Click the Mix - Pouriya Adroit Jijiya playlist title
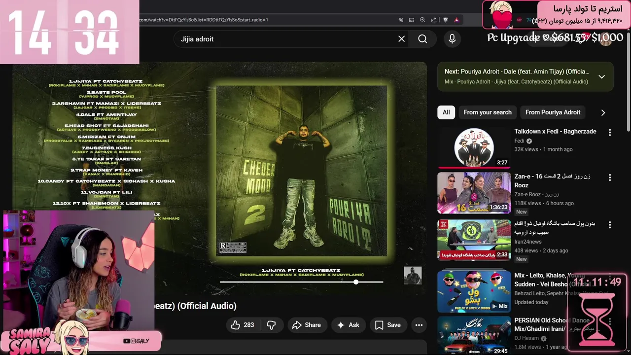631x355 pixels. point(517,82)
